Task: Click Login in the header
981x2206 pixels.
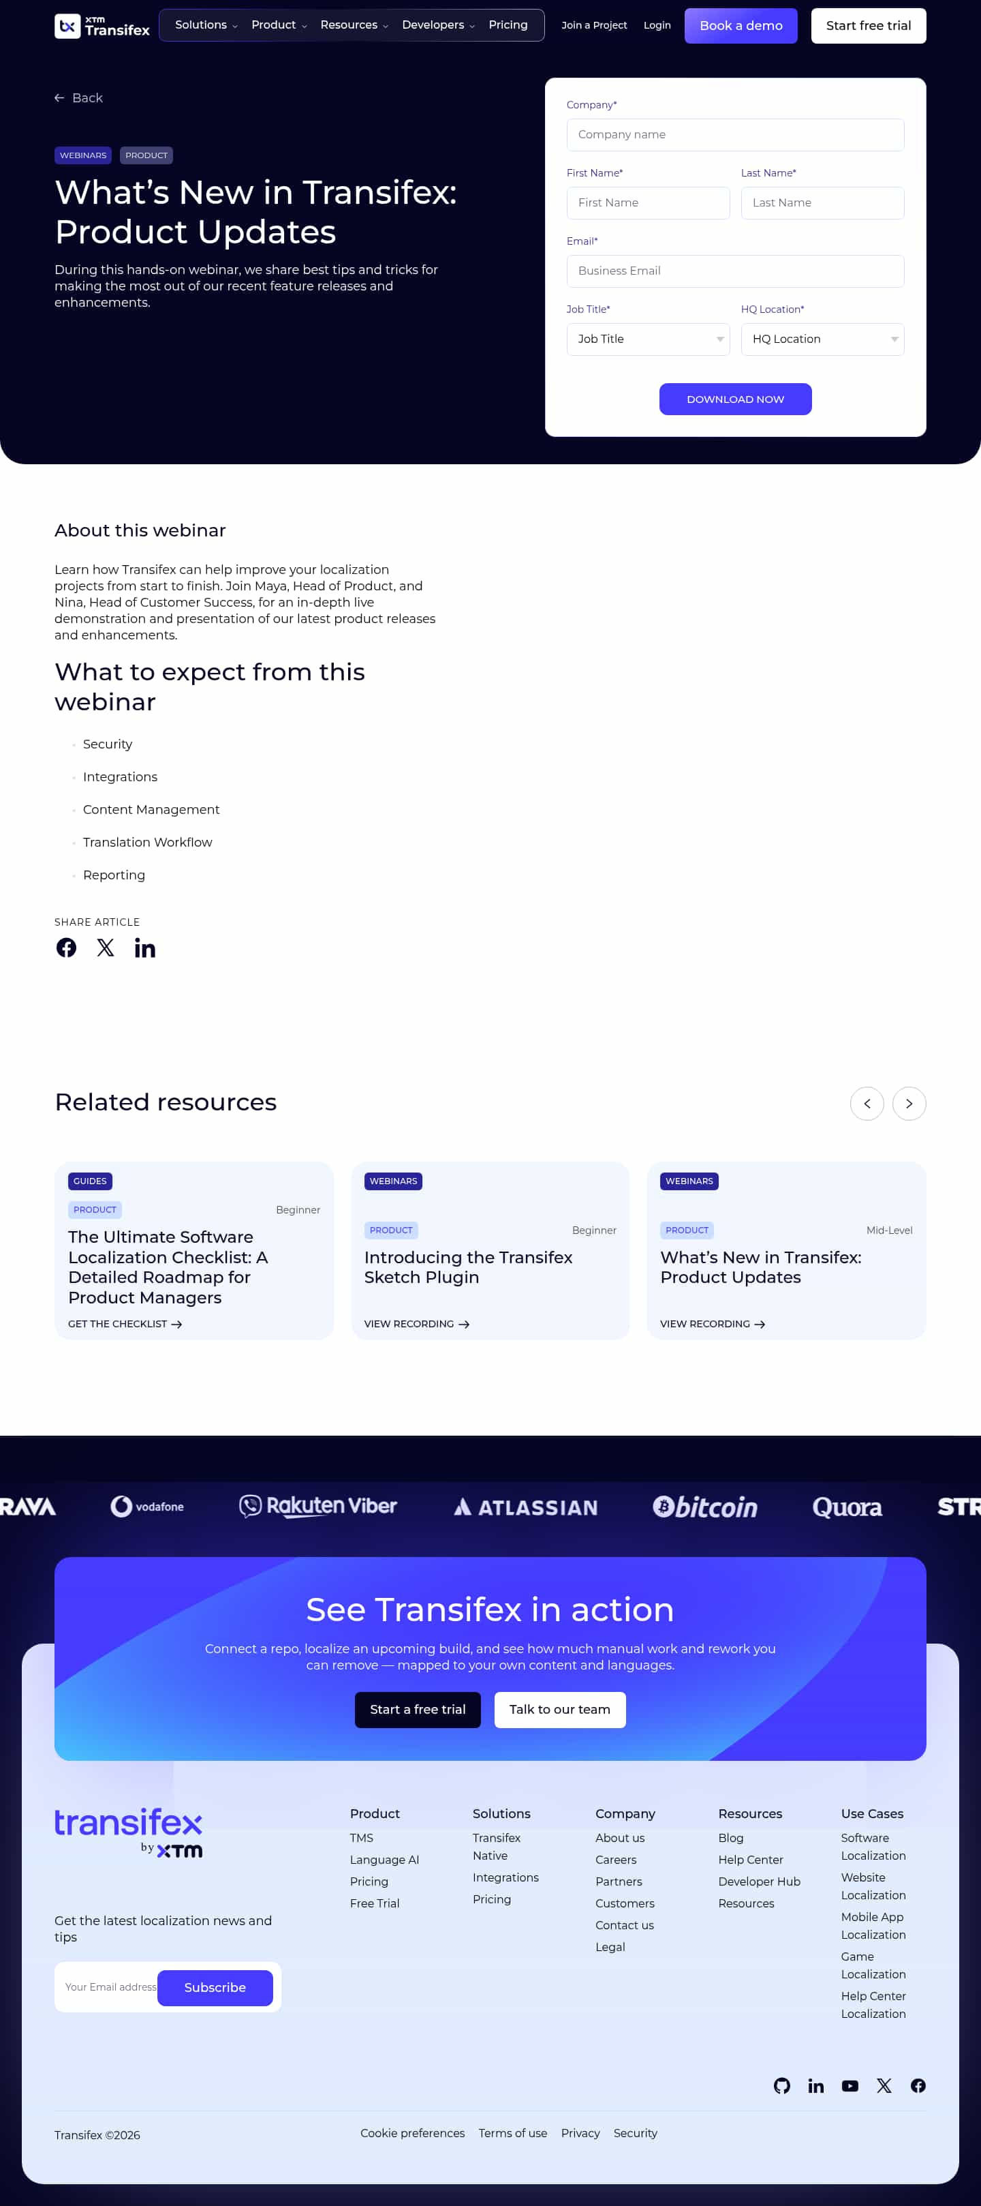Action: (657, 25)
